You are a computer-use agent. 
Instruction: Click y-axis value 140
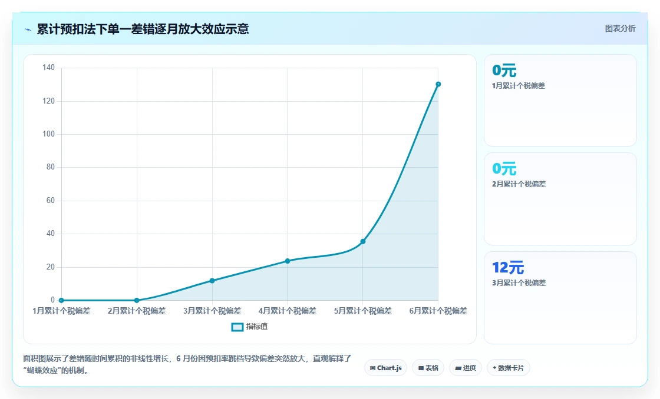click(48, 67)
